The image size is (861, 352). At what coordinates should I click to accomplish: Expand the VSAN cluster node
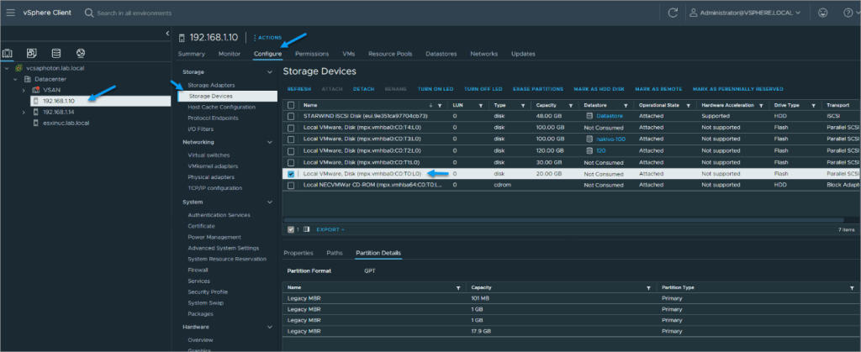24,90
